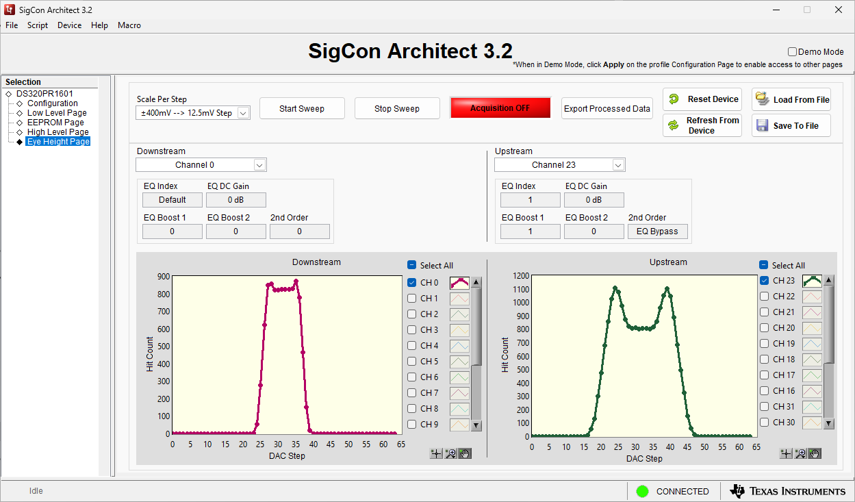
Task: Select the EEPROM Page in the tree
Action: click(x=58, y=122)
